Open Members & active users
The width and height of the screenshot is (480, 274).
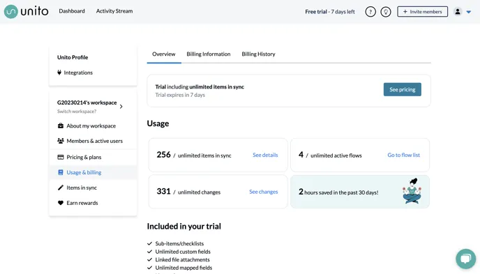(95, 141)
